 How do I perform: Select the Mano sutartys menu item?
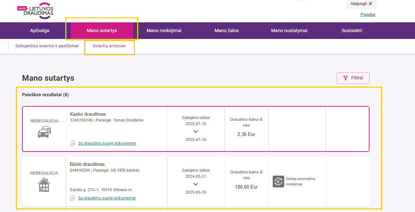102,31
